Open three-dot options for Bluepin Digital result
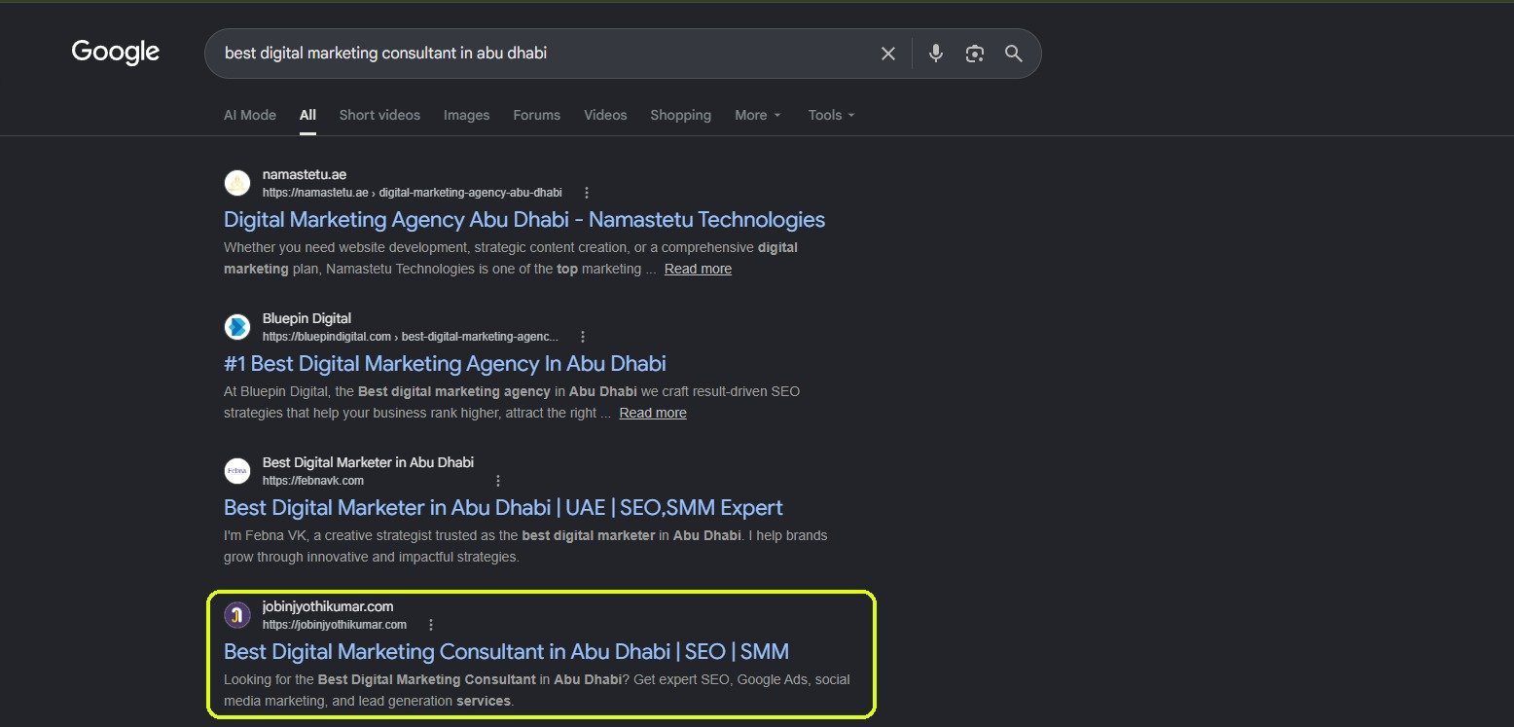 coord(583,337)
